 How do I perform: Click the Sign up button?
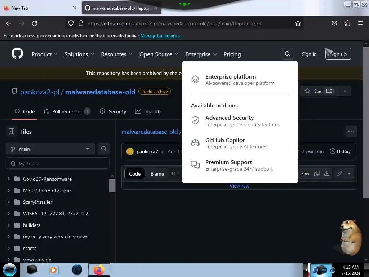[338, 54]
